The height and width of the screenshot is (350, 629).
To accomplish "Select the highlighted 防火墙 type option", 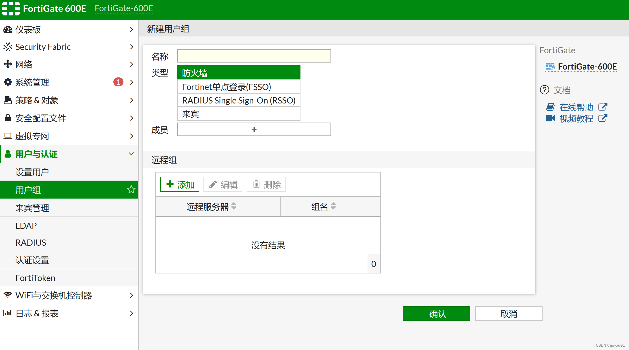I will [x=239, y=73].
